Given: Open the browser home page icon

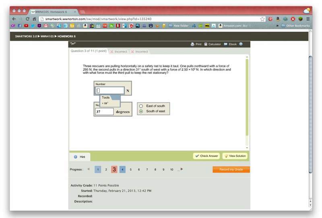Looking at the screenshot, I should (34, 19).
